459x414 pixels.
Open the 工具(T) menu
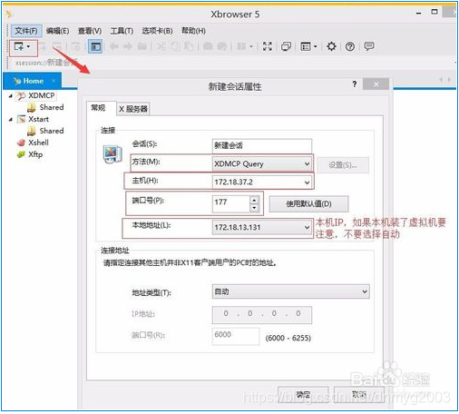pos(122,31)
